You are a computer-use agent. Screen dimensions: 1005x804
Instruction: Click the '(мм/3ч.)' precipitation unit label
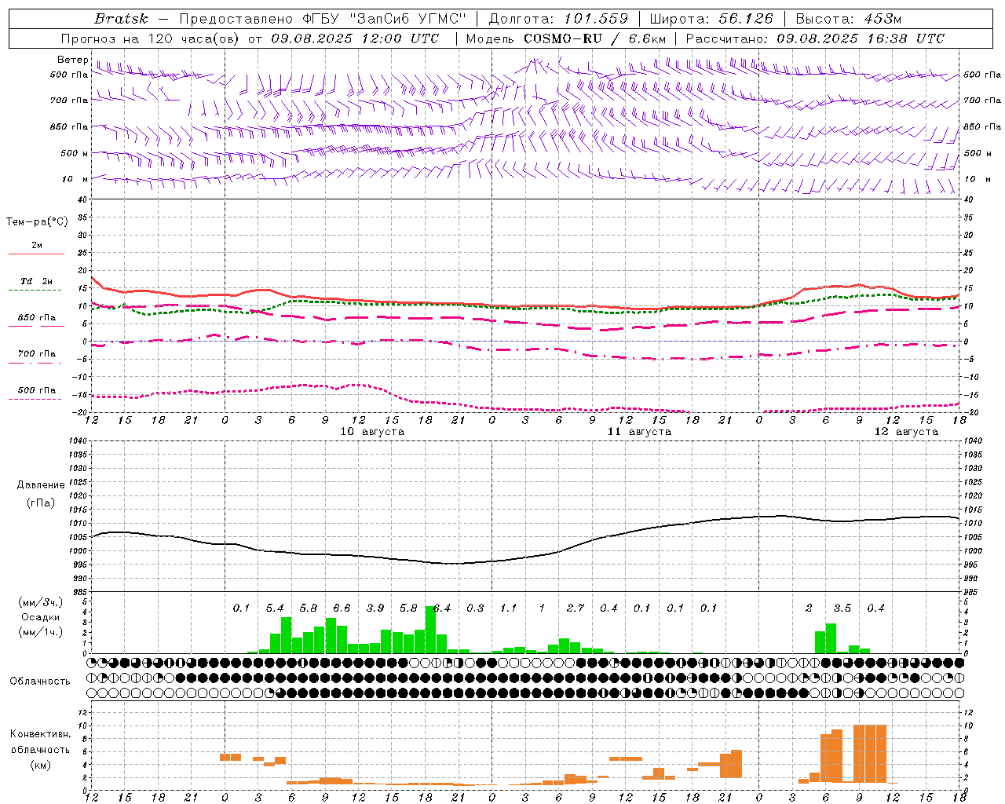[x=40, y=602]
